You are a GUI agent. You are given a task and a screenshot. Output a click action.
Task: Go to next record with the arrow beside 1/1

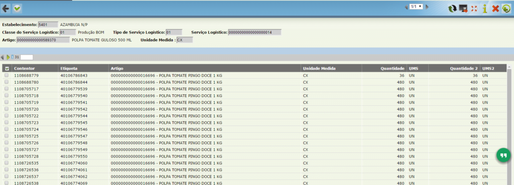coord(427,7)
